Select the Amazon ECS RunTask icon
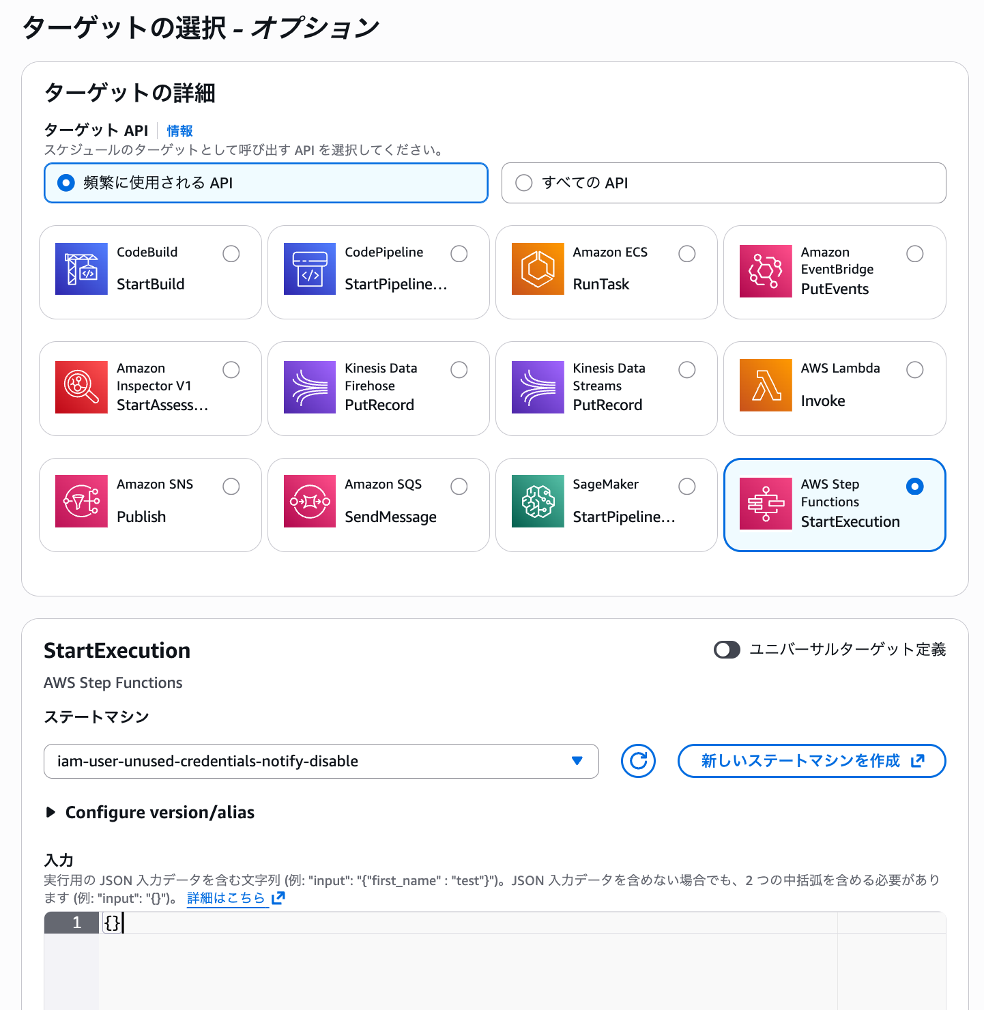The height and width of the screenshot is (1010, 984). [x=537, y=269]
